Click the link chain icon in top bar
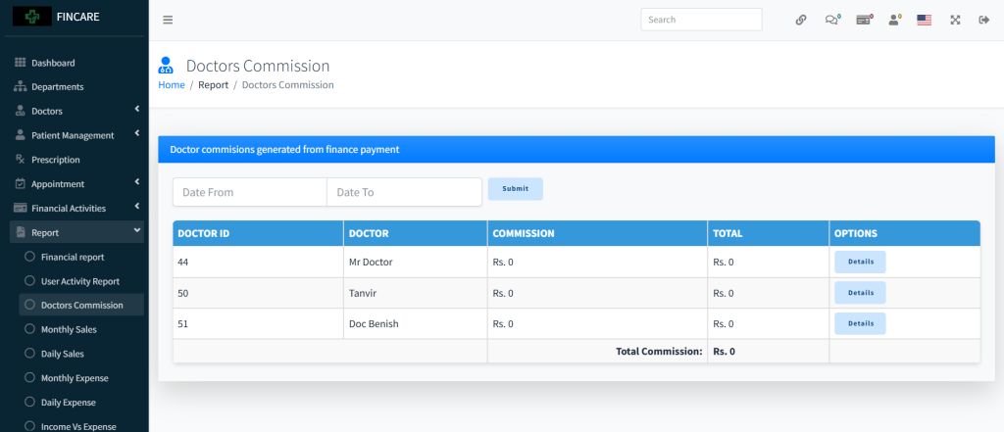 tap(801, 20)
